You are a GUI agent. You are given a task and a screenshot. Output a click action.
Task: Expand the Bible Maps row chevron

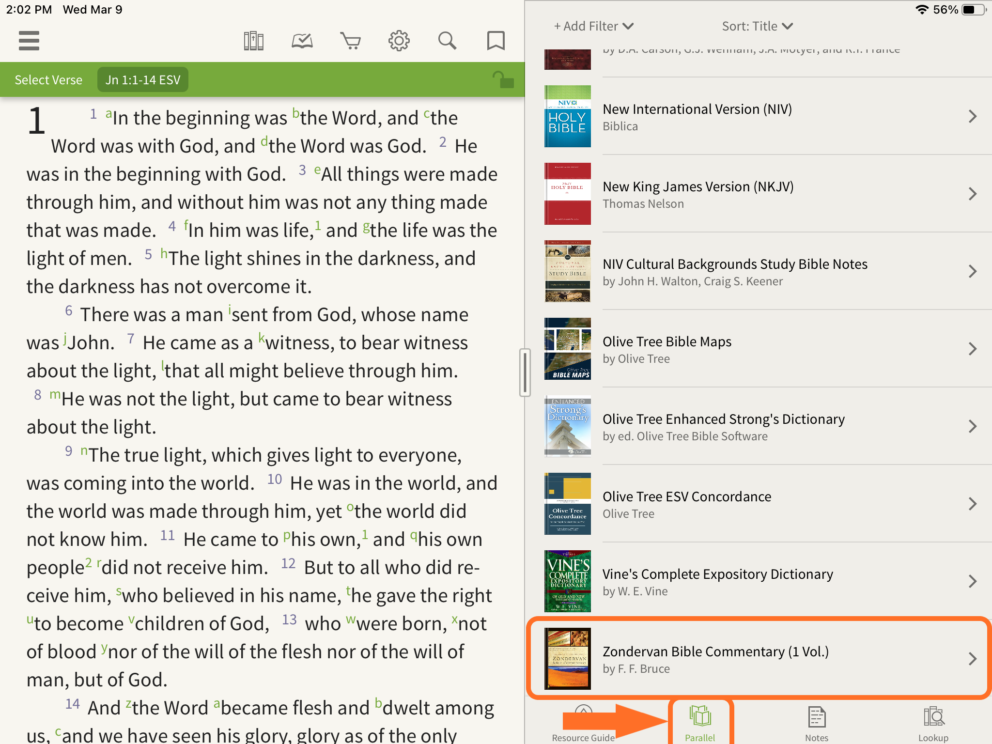point(972,349)
